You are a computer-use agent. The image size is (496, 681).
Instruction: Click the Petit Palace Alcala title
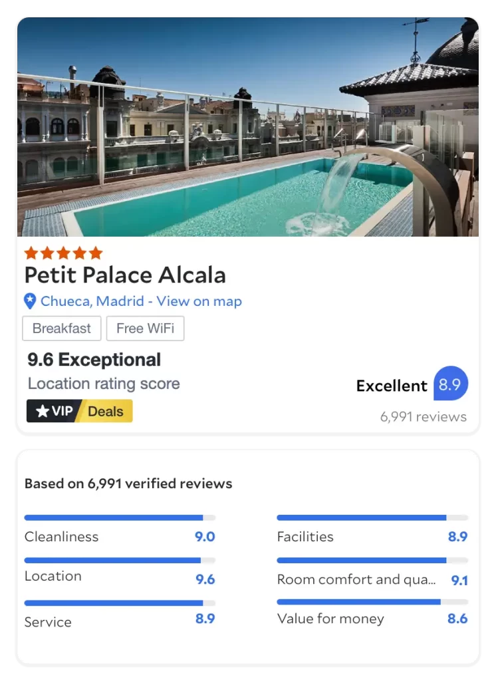click(125, 275)
